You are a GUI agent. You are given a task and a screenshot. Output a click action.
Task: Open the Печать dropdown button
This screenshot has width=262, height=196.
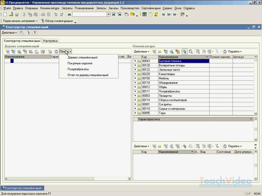click(x=65, y=52)
